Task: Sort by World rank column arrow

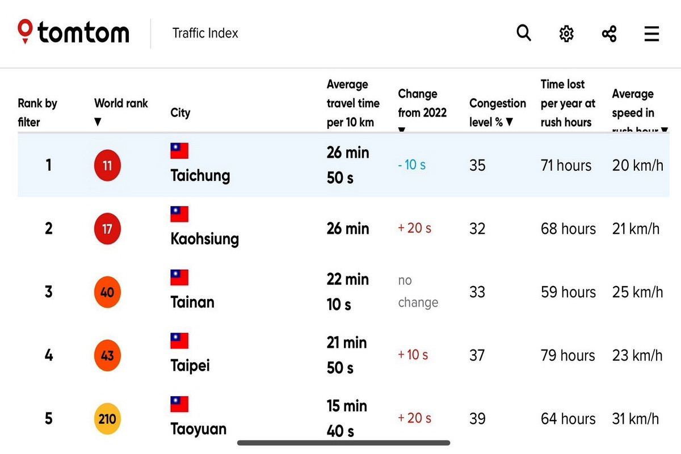Action: pyautogui.click(x=98, y=121)
